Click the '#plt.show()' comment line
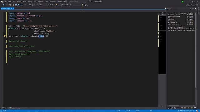 [x=15, y=57]
